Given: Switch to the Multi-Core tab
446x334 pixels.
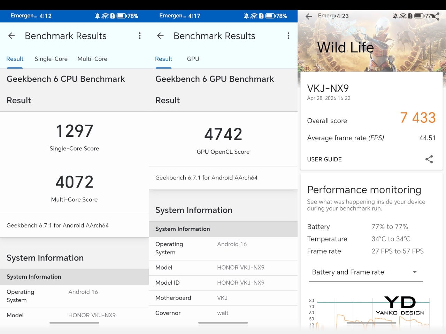Looking at the screenshot, I should pyautogui.click(x=92, y=59).
